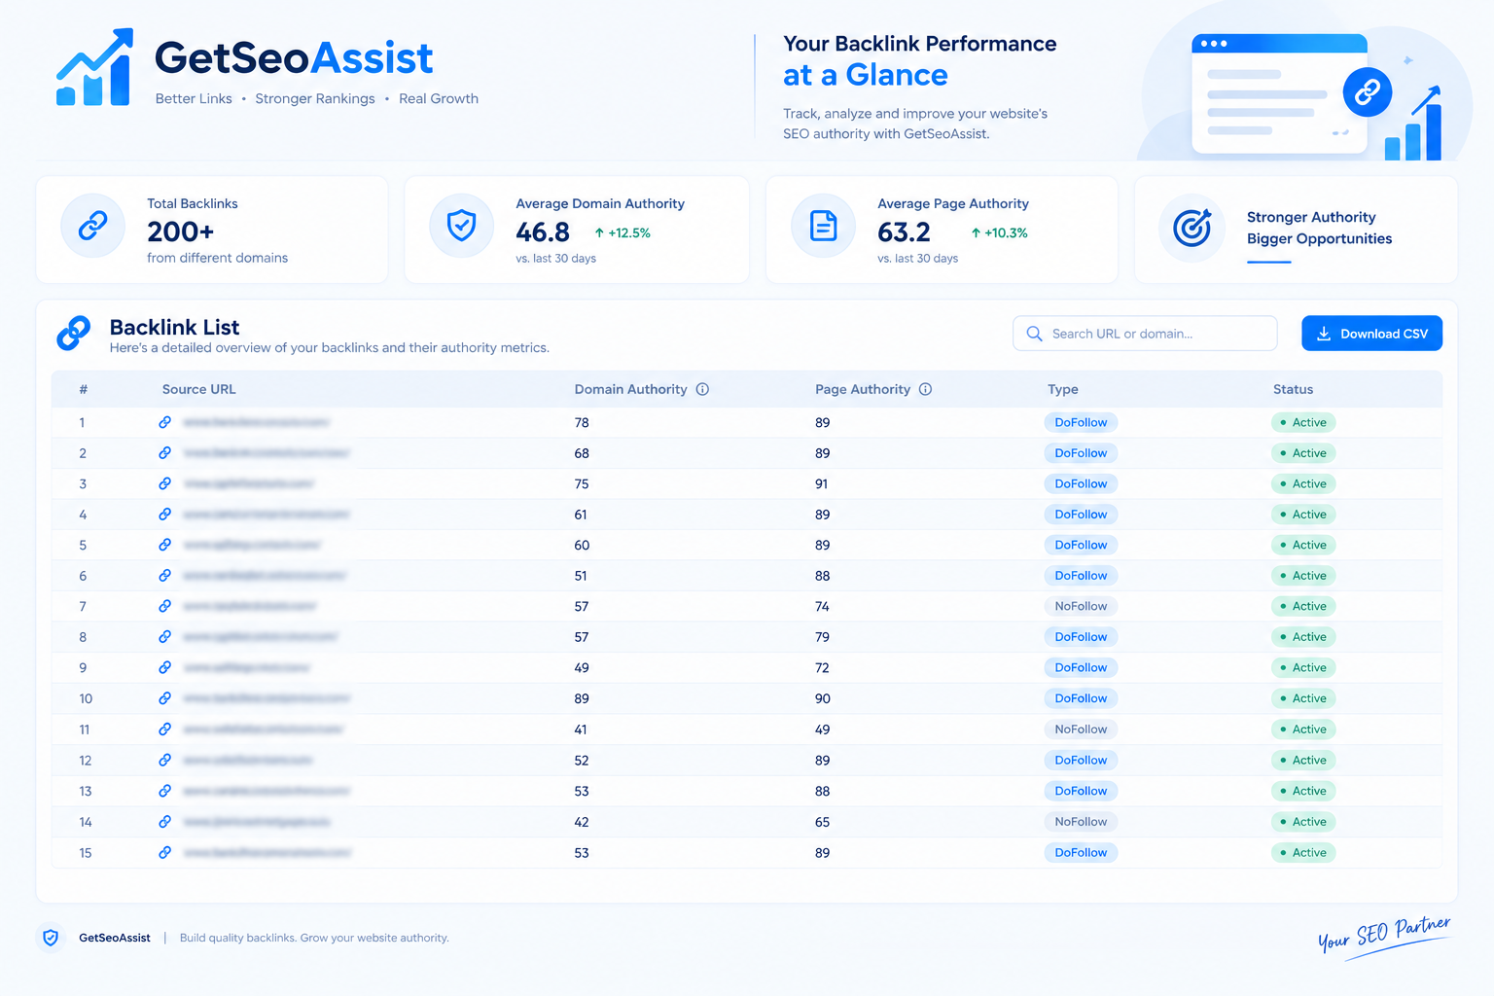Click the DoFollow badge in row 2
The width and height of the screenshot is (1494, 996).
(x=1081, y=453)
